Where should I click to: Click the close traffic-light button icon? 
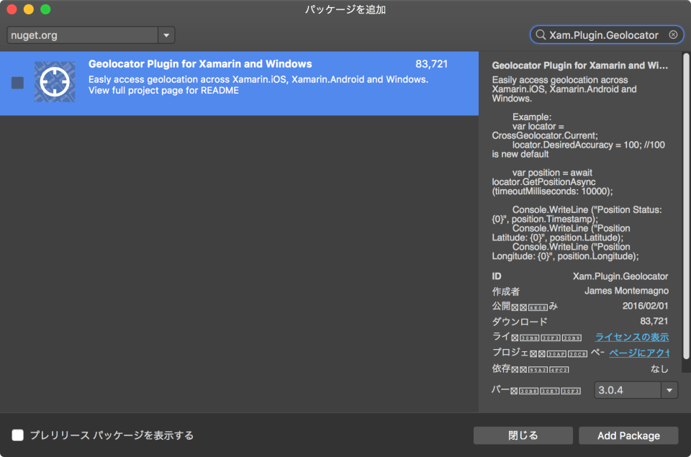click(x=10, y=9)
